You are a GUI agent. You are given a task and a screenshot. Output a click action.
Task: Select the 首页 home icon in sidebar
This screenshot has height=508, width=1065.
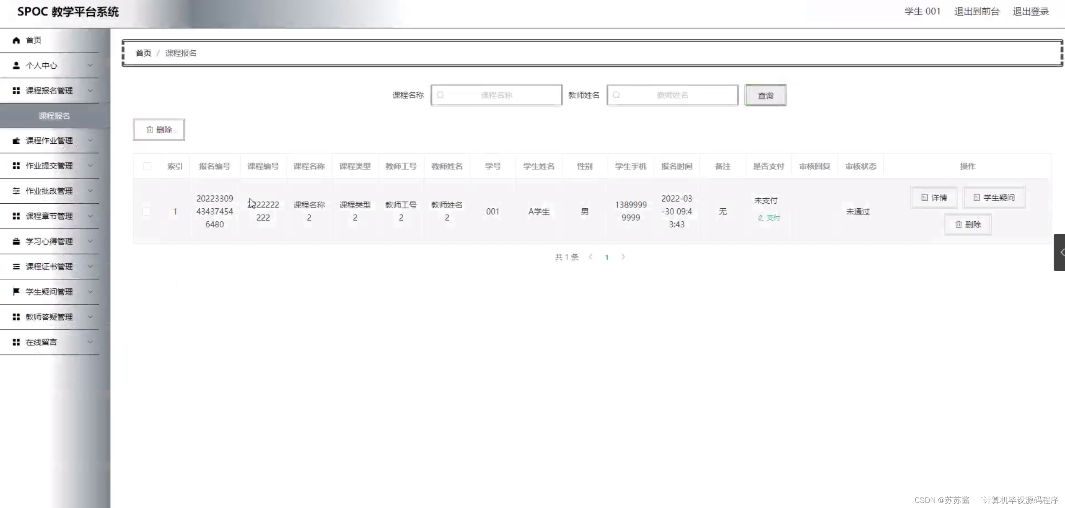pyautogui.click(x=16, y=40)
